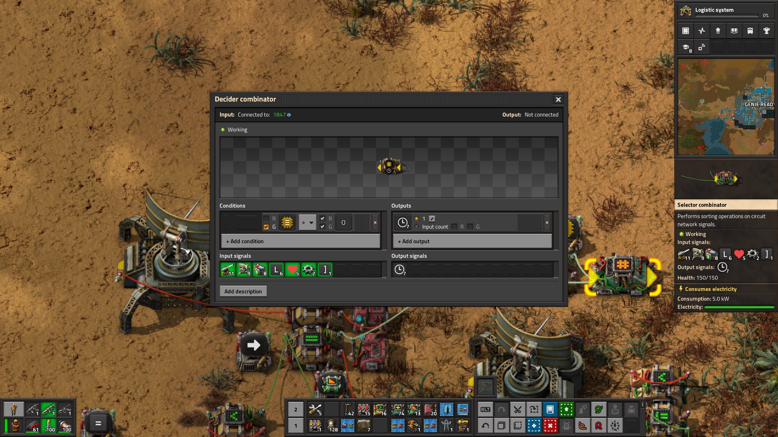This screenshot has height=437, width=778.
Task: Click the condition constant value field
Action: pyautogui.click(x=343, y=223)
